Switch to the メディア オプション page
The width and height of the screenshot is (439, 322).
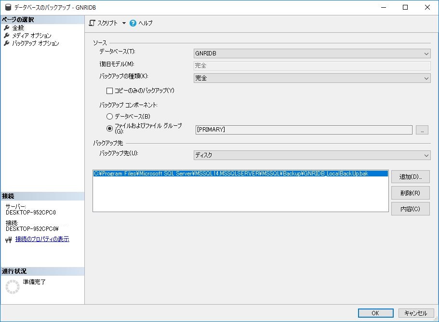[x=32, y=36]
